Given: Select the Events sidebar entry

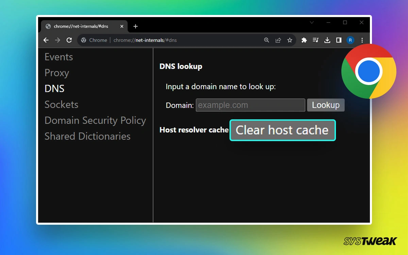Looking at the screenshot, I should pyautogui.click(x=58, y=57).
